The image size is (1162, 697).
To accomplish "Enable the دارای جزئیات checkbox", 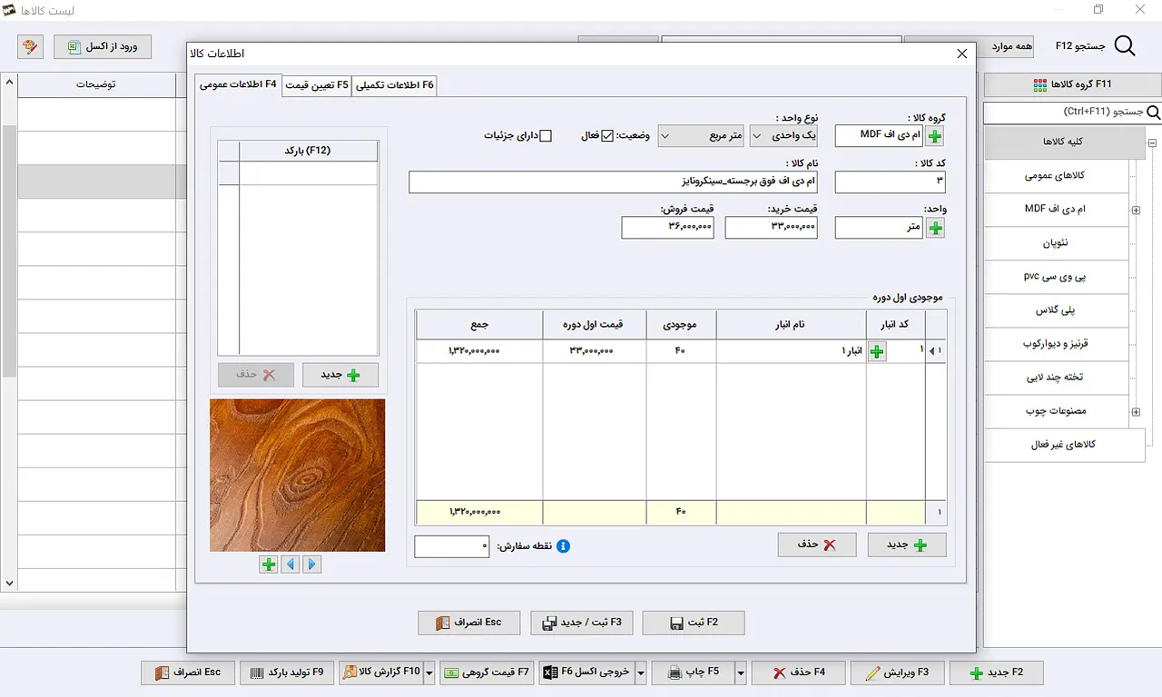I will click(x=546, y=136).
